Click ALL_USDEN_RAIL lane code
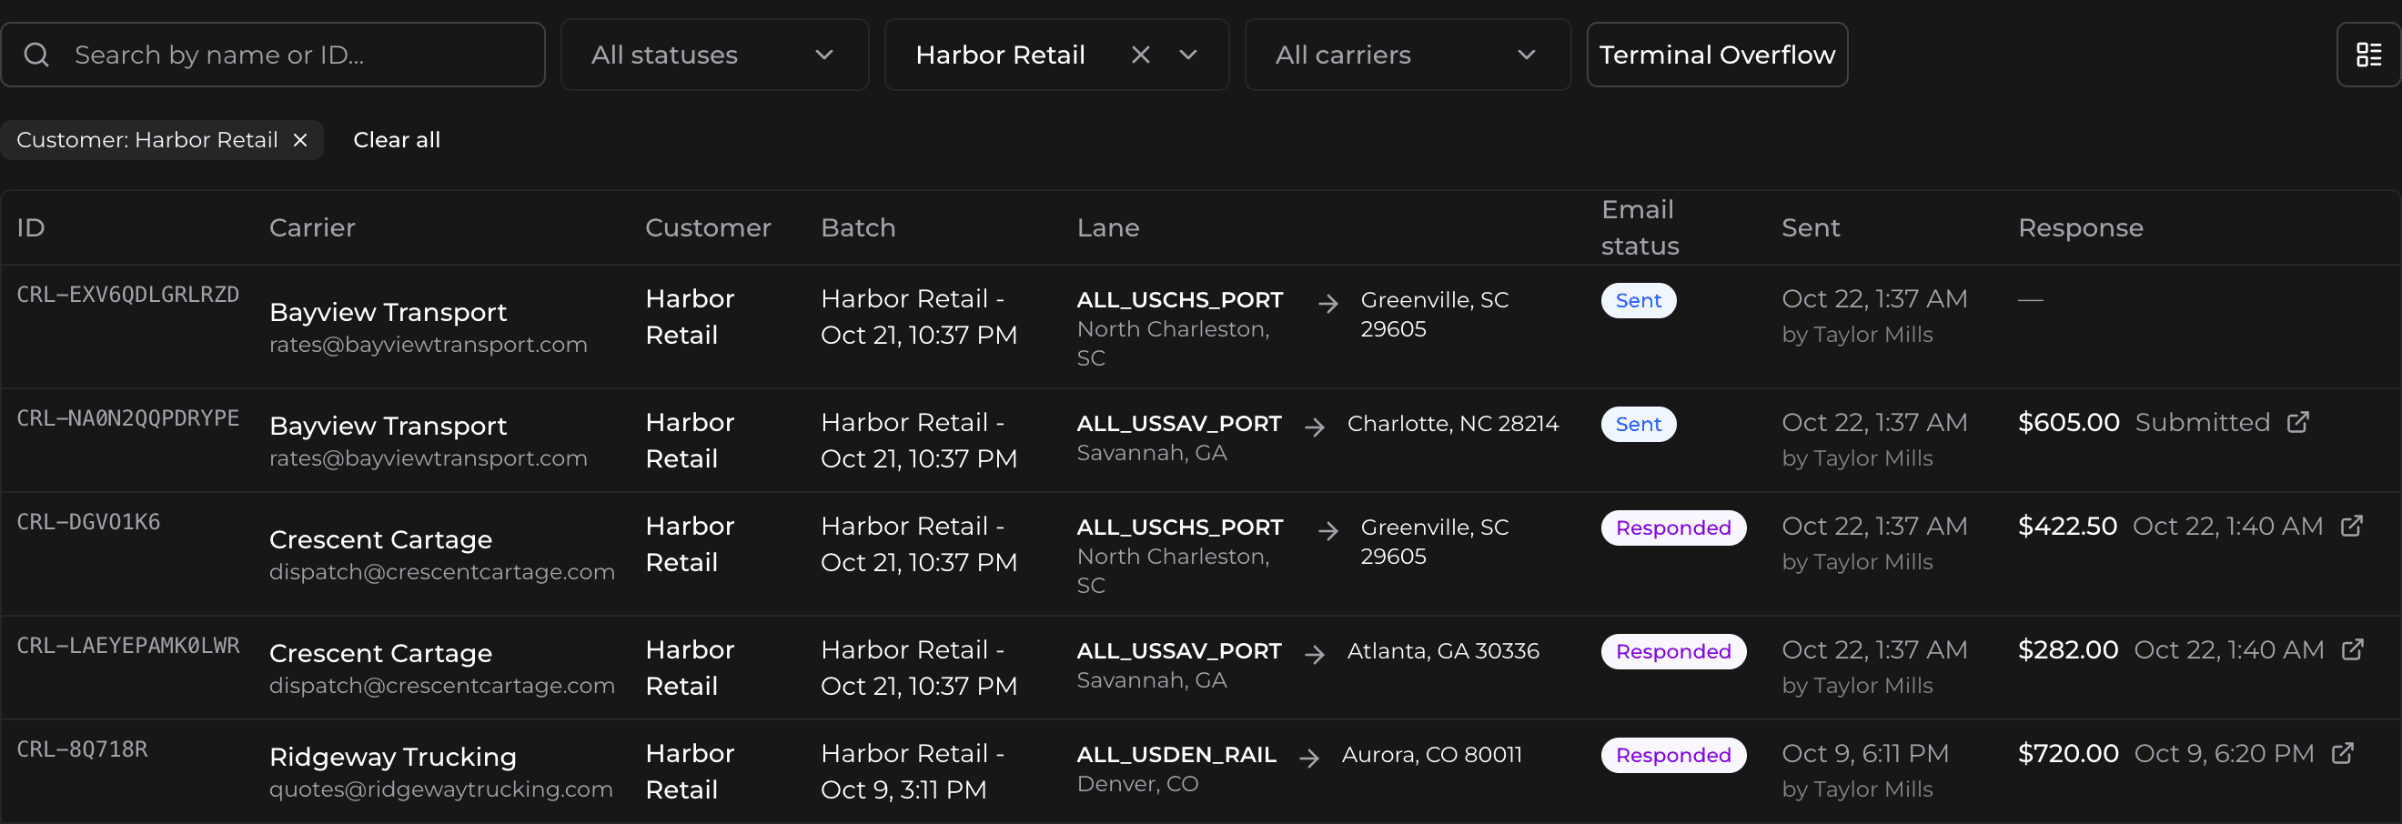 (1176, 755)
